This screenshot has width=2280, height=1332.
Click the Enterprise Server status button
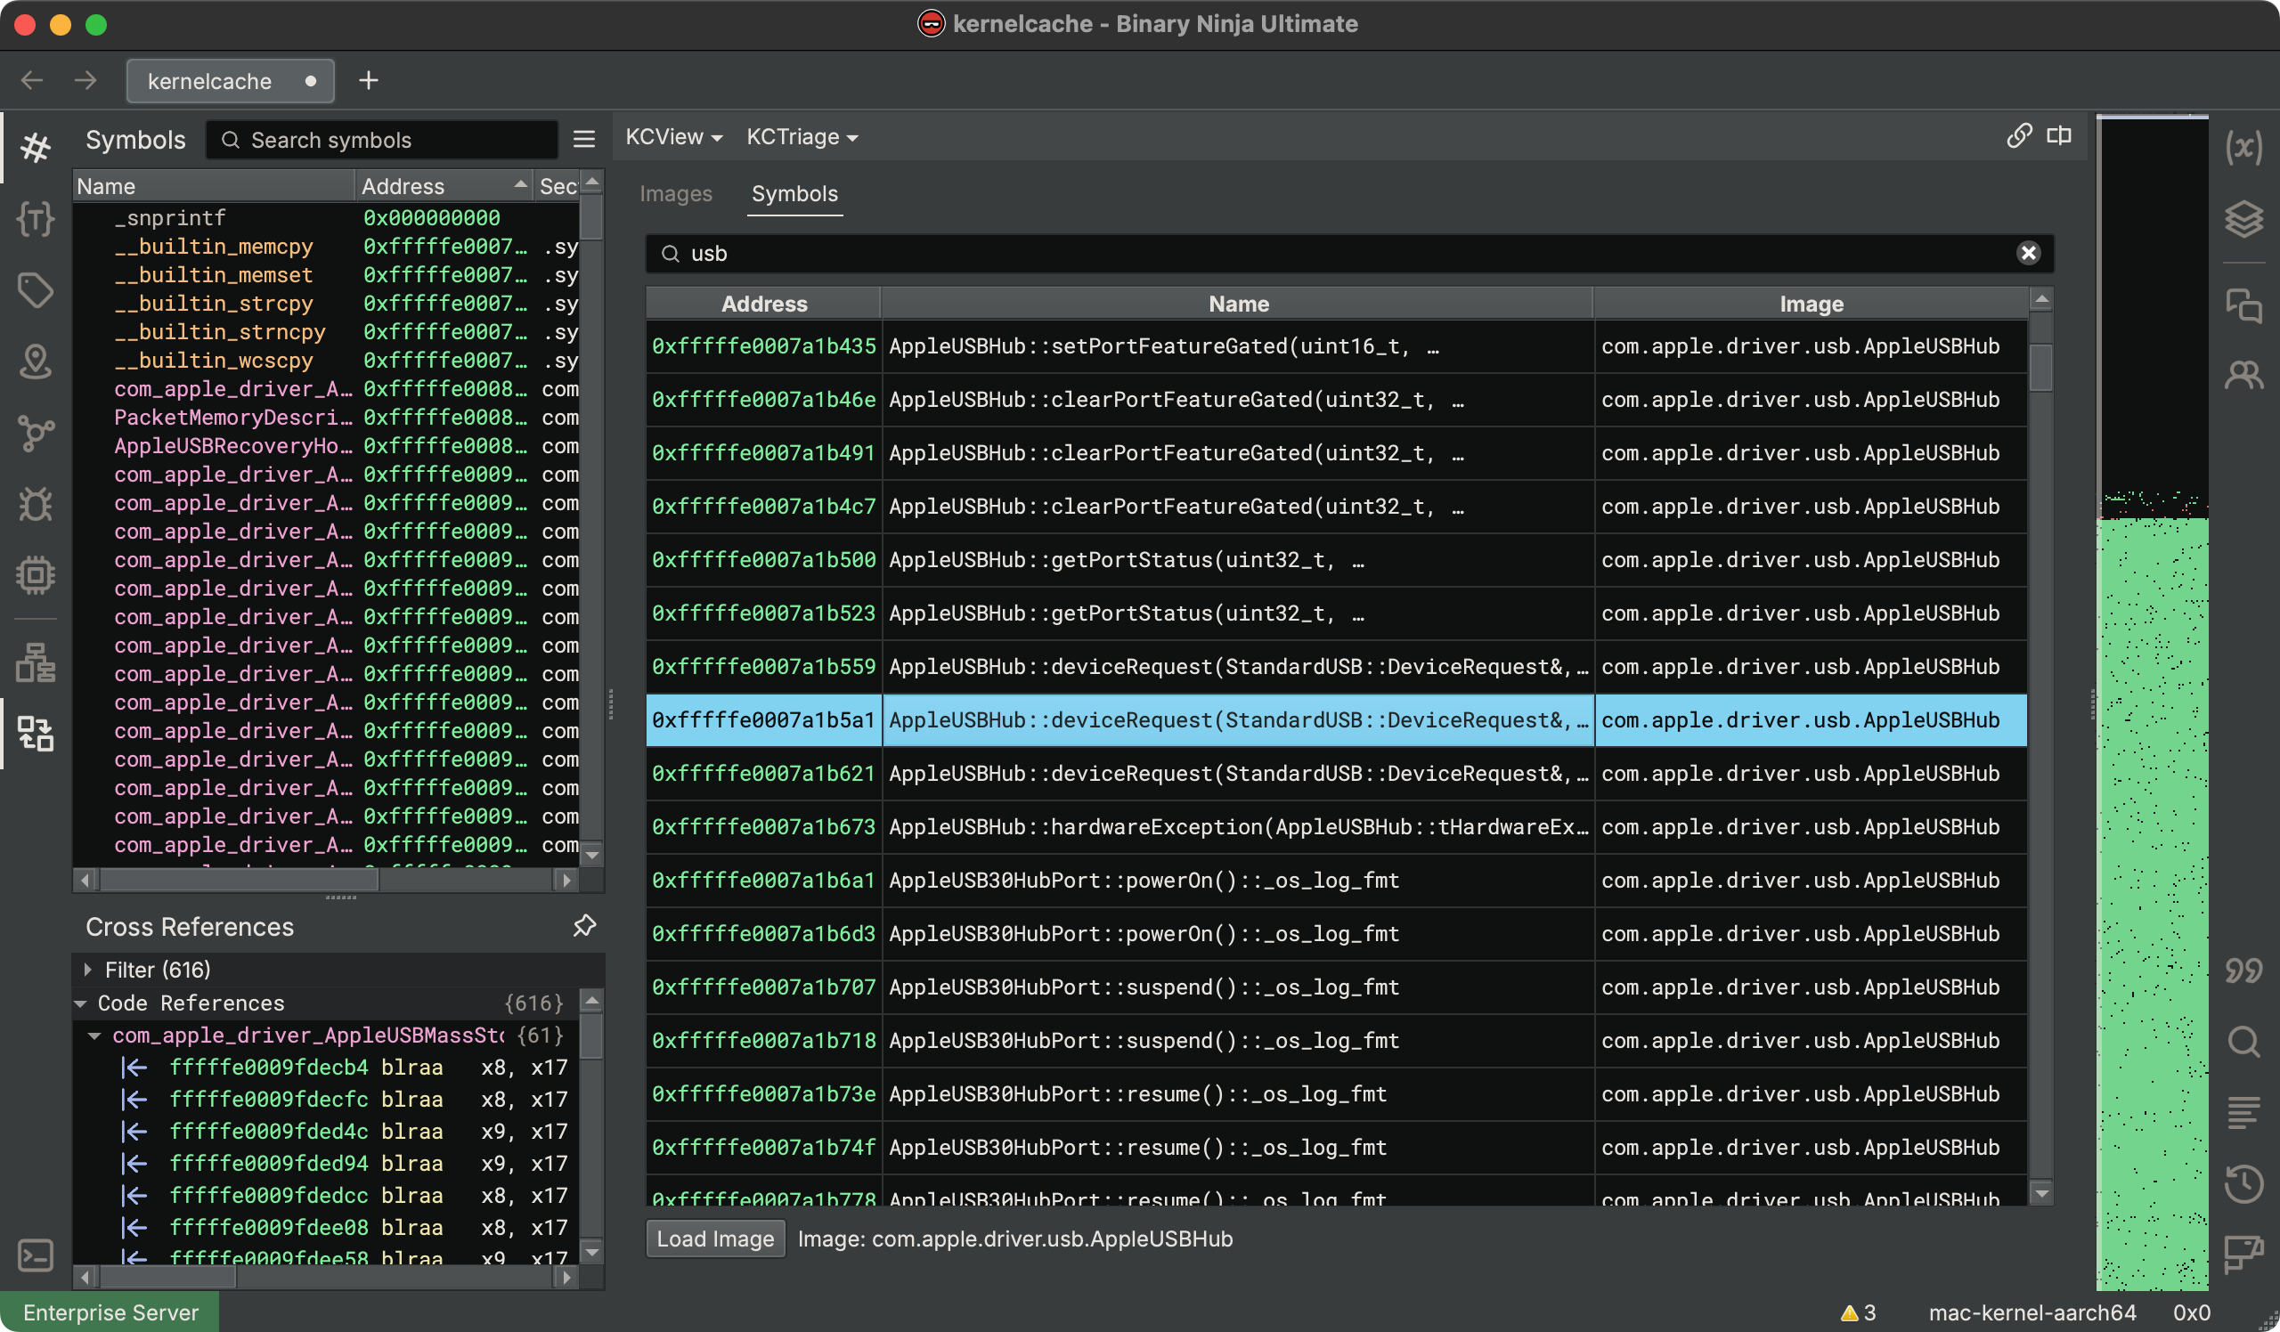point(110,1312)
